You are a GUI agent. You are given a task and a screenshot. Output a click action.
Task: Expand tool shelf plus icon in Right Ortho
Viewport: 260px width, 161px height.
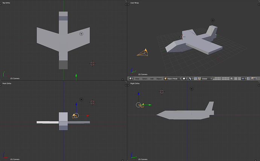coord(128,85)
